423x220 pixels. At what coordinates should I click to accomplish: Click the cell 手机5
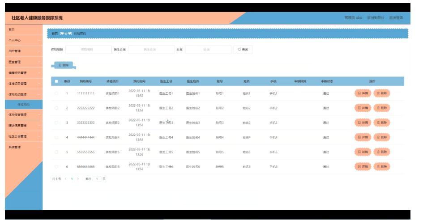pyautogui.click(x=273, y=152)
